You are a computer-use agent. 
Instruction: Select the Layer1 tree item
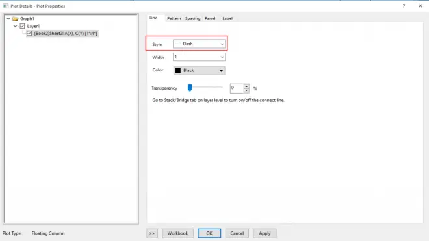(x=33, y=26)
